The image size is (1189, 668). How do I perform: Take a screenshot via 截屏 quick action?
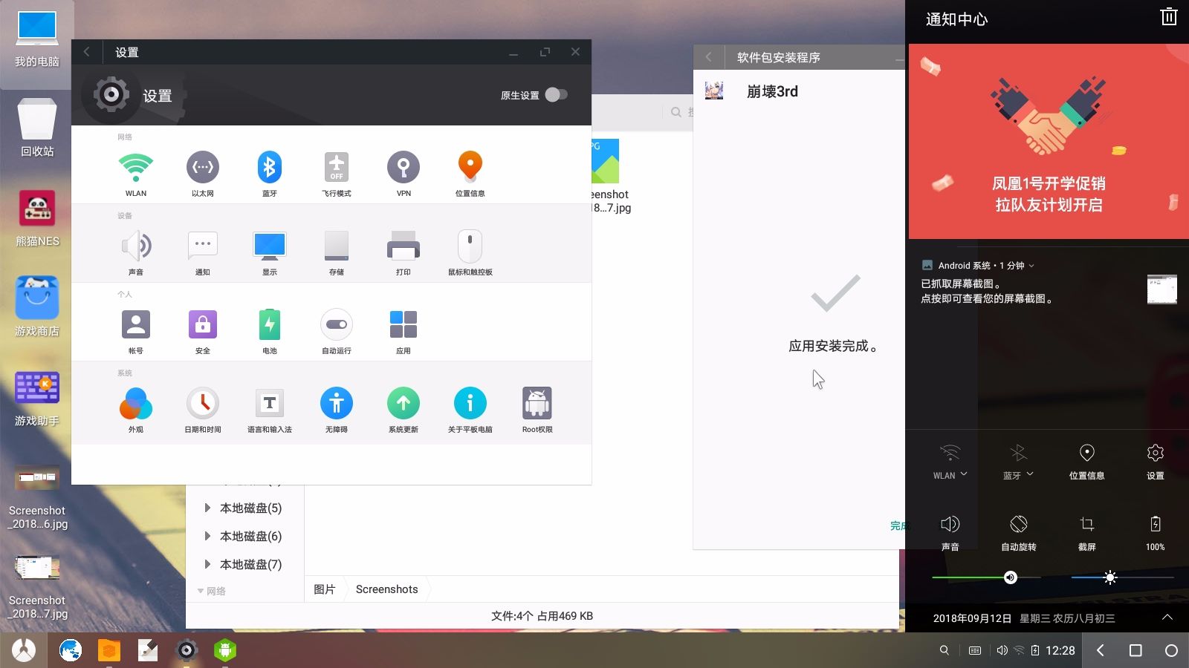click(x=1086, y=531)
